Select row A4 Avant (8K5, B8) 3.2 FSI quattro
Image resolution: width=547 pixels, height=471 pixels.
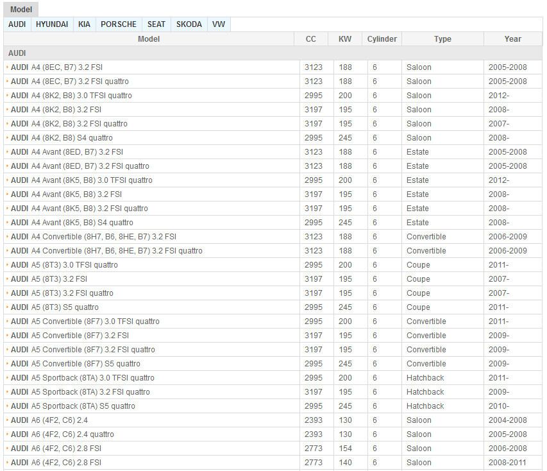(x=273, y=209)
